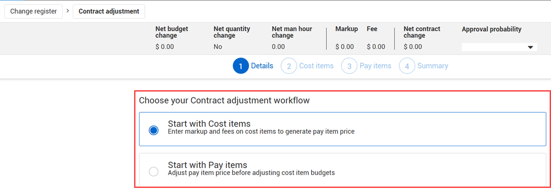Click the Net quantity change value No
This screenshot has height=191, width=551.
click(218, 47)
